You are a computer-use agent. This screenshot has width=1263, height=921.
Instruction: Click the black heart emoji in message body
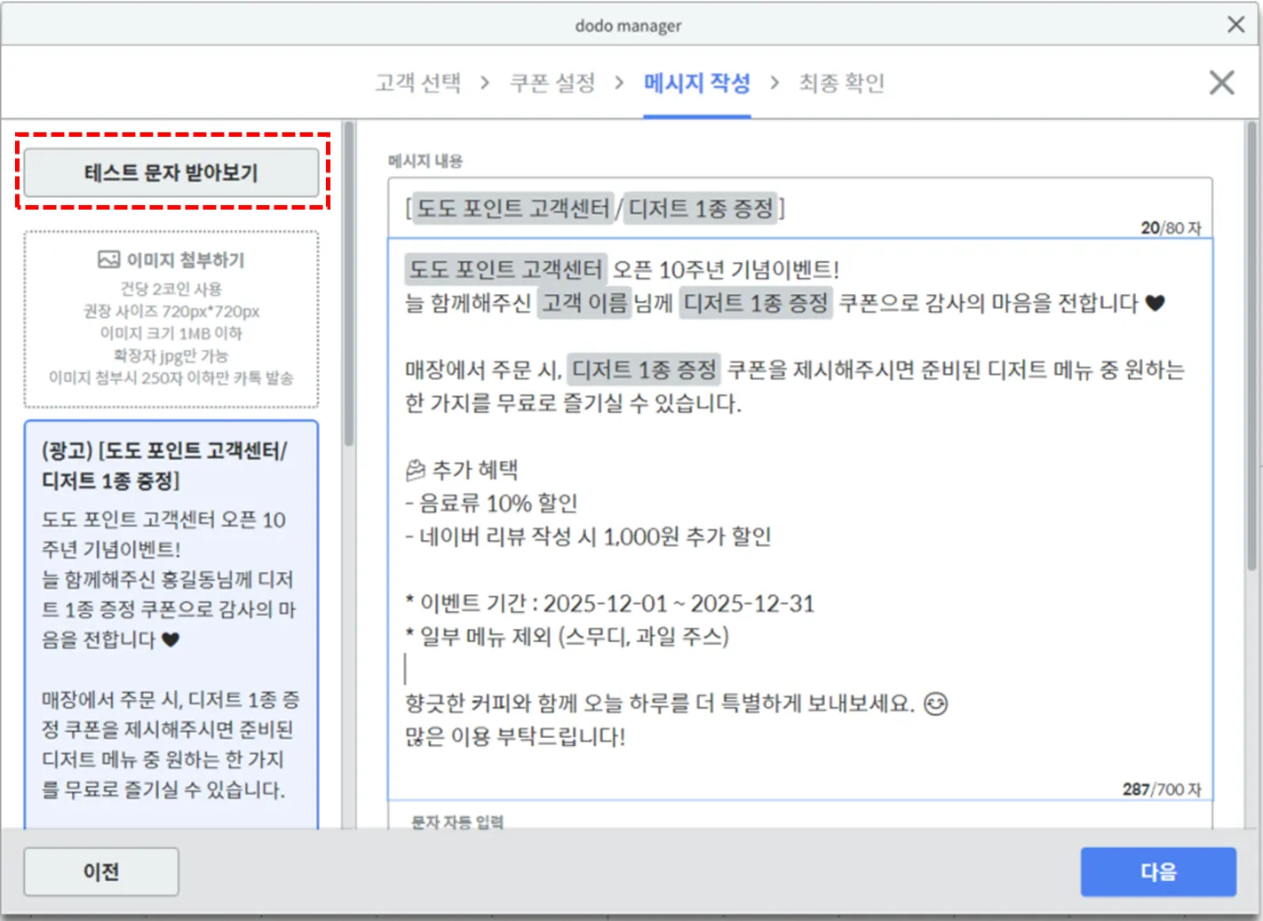click(1155, 304)
